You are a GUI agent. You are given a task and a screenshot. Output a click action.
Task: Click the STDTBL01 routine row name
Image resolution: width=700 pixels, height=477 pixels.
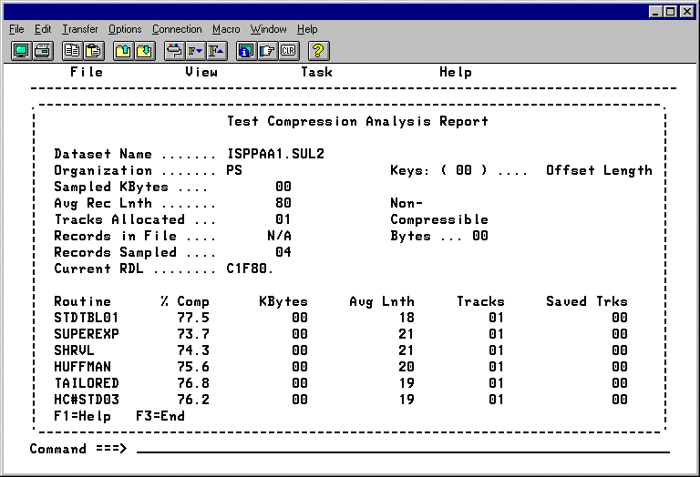pyautogui.click(x=87, y=318)
